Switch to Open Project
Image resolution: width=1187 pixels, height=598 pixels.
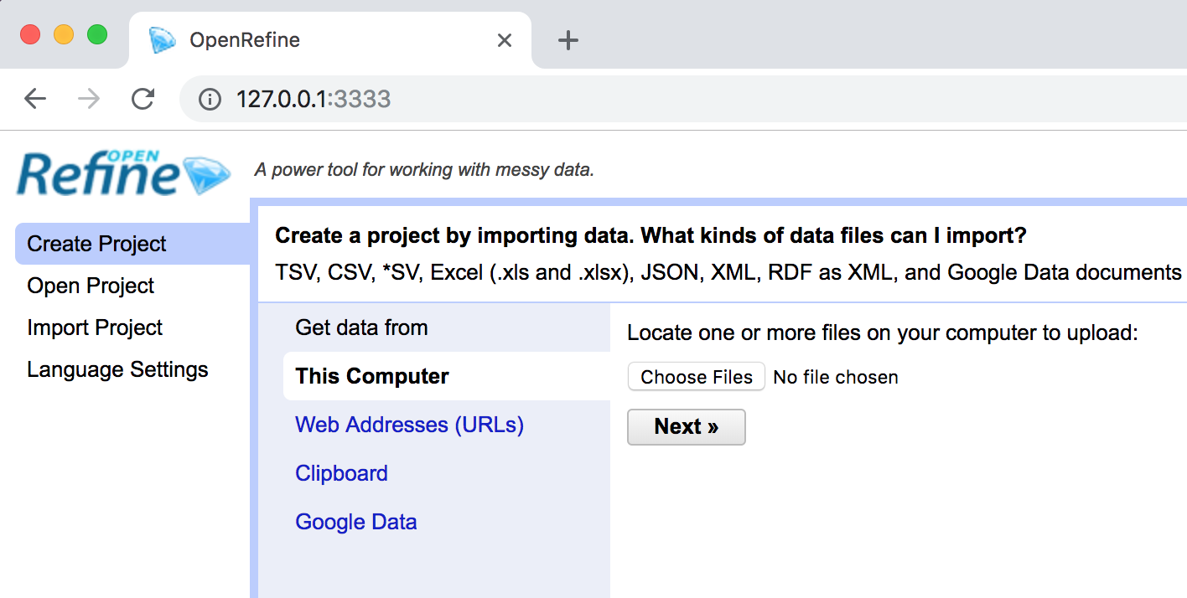coord(91,286)
